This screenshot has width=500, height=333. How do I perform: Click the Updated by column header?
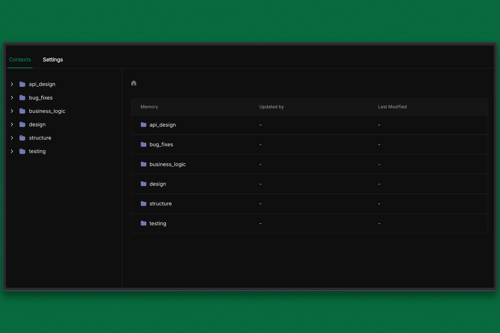(x=271, y=107)
